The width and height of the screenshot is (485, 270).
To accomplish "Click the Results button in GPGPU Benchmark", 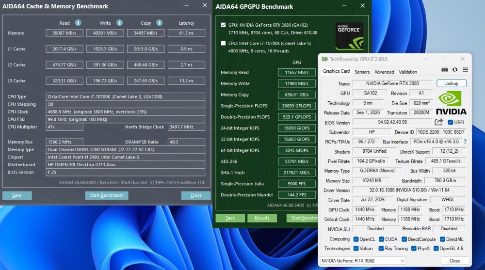I will 262,218.
